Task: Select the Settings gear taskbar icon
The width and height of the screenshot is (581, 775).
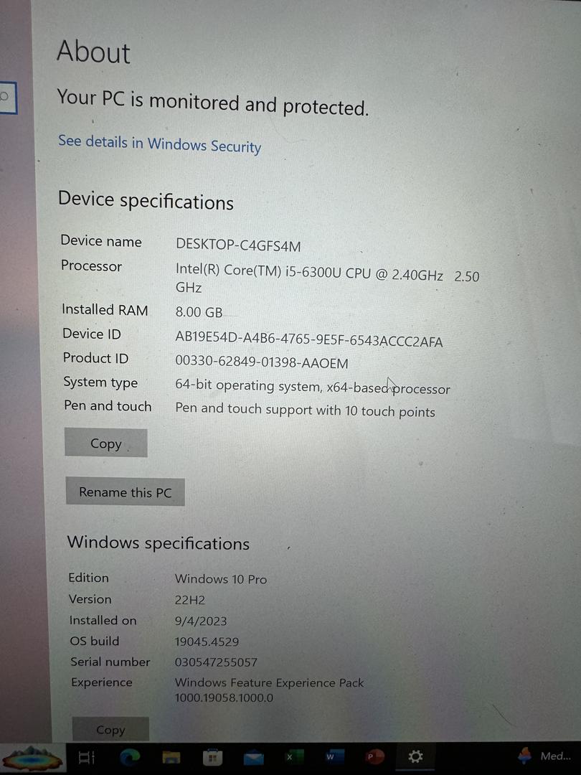Action: point(415,757)
